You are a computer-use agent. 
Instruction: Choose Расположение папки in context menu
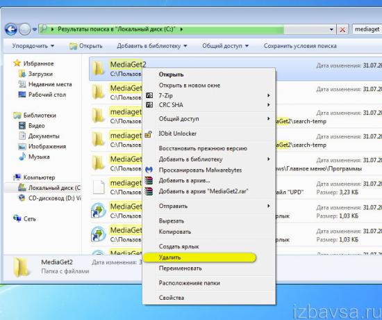(190, 283)
